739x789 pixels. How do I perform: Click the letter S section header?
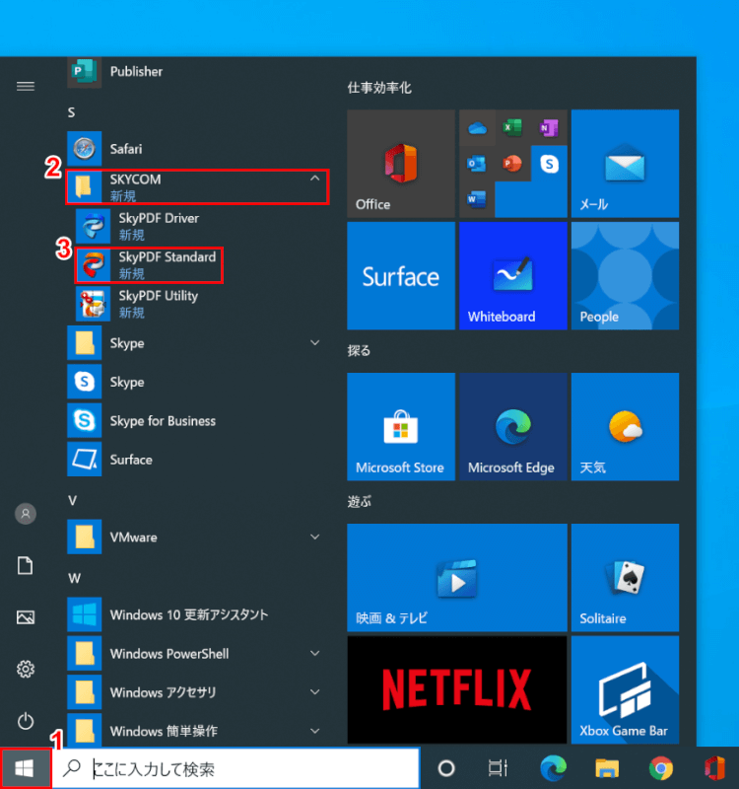pyautogui.click(x=71, y=112)
